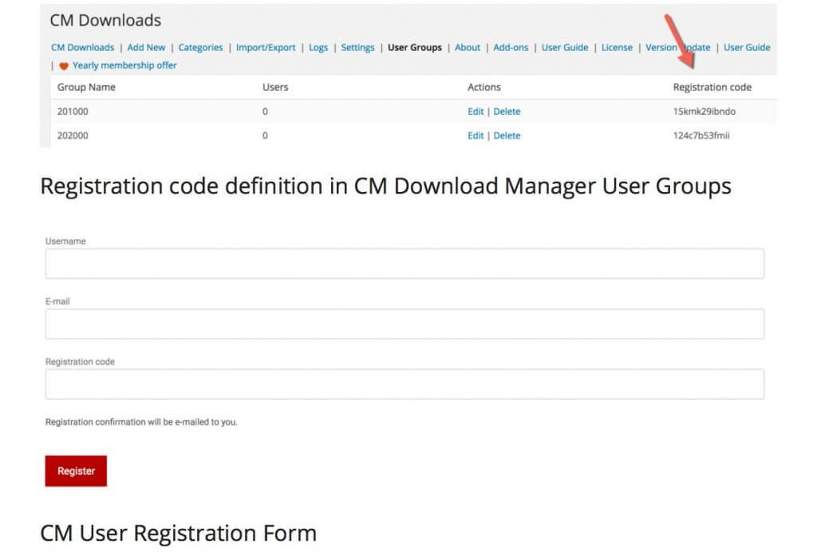
Task: Edit the 202000 user group
Action: pyautogui.click(x=476, y=135)
